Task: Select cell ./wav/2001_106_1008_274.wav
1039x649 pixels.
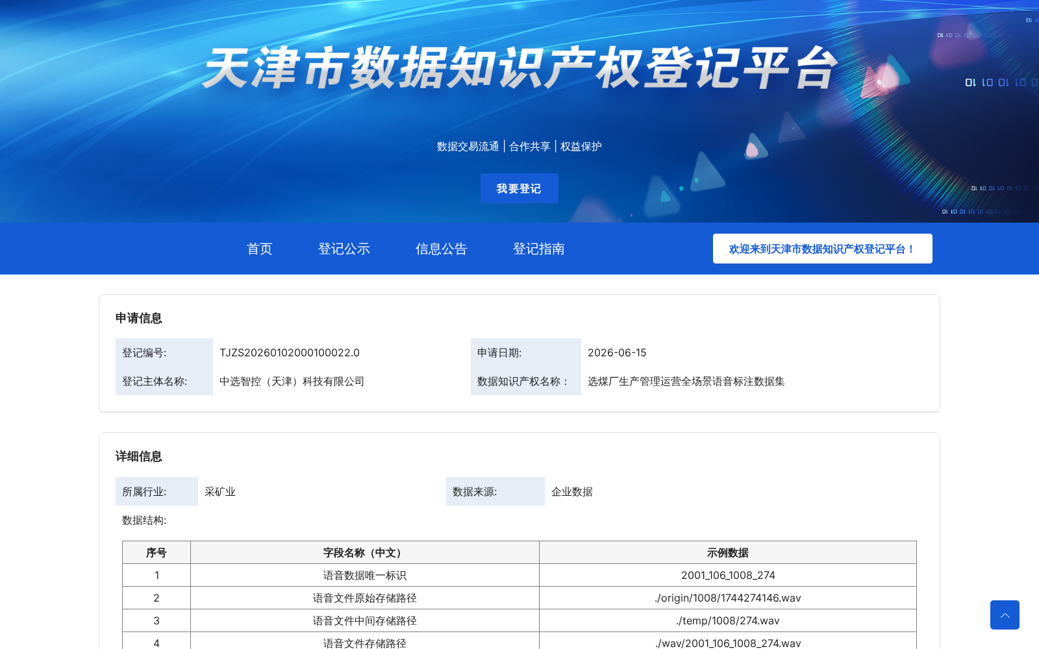Action: (x=728, y=641)
